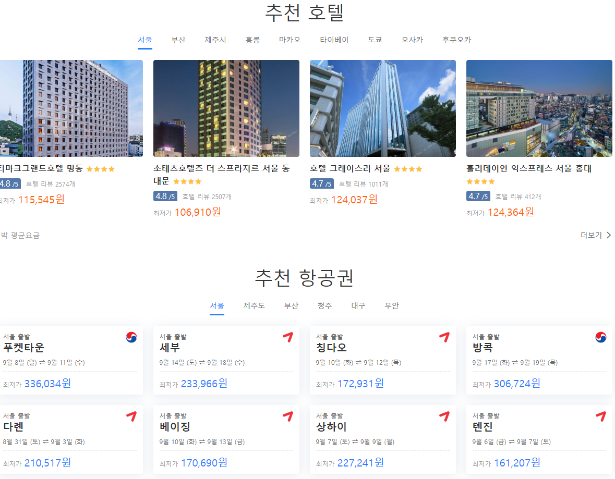Select the 청주 flight tab
The image size is (615, 479).
point(325,306)
